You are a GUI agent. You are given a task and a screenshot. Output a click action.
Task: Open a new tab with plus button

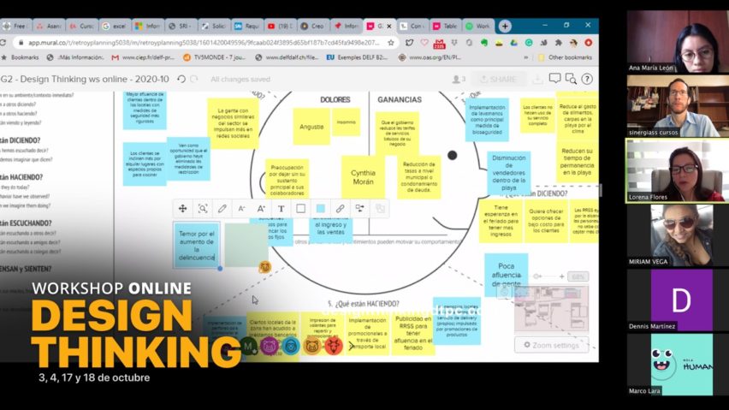[505, 26]
